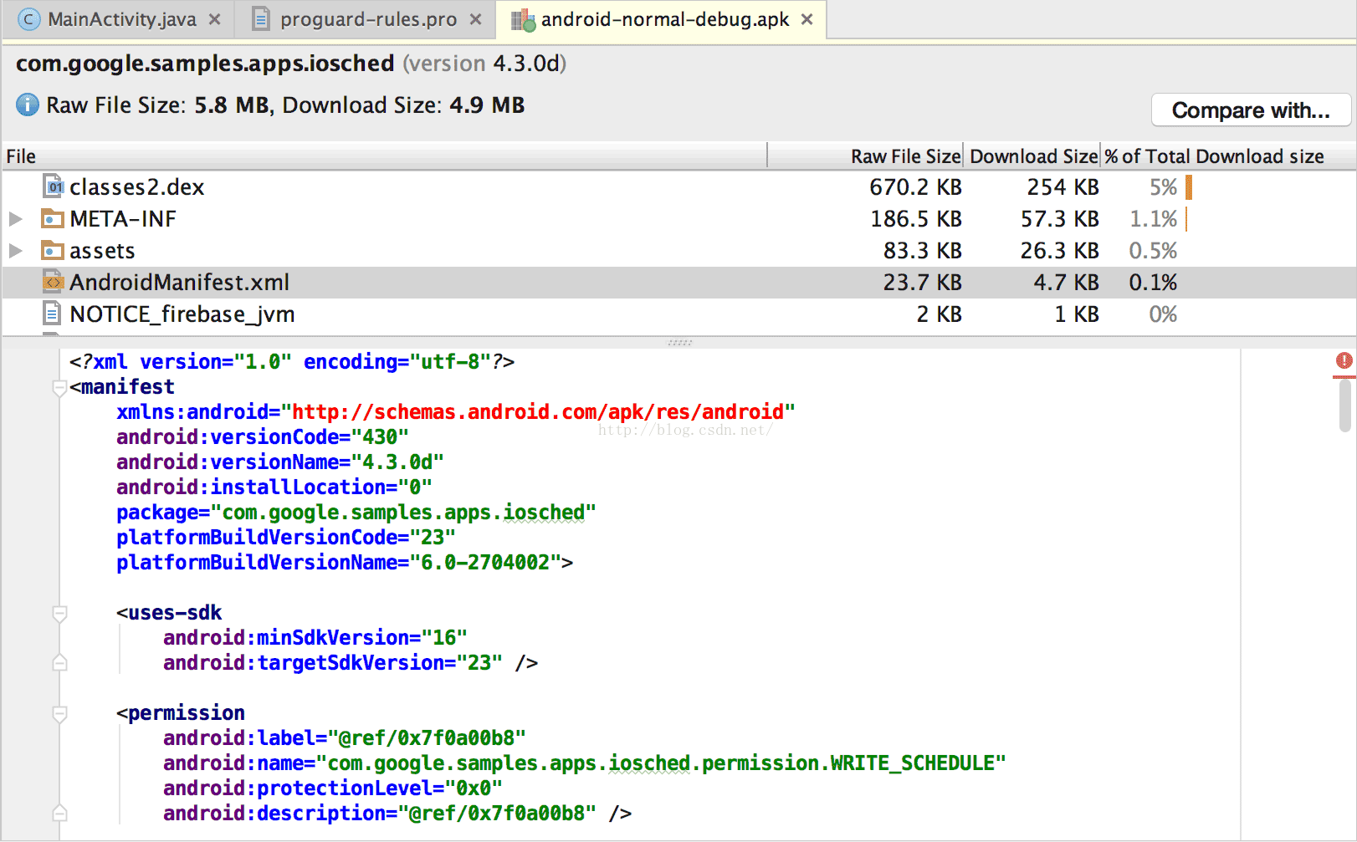
Task: Click the blue info icon beside Raw File Size
Action: point(28,105)
